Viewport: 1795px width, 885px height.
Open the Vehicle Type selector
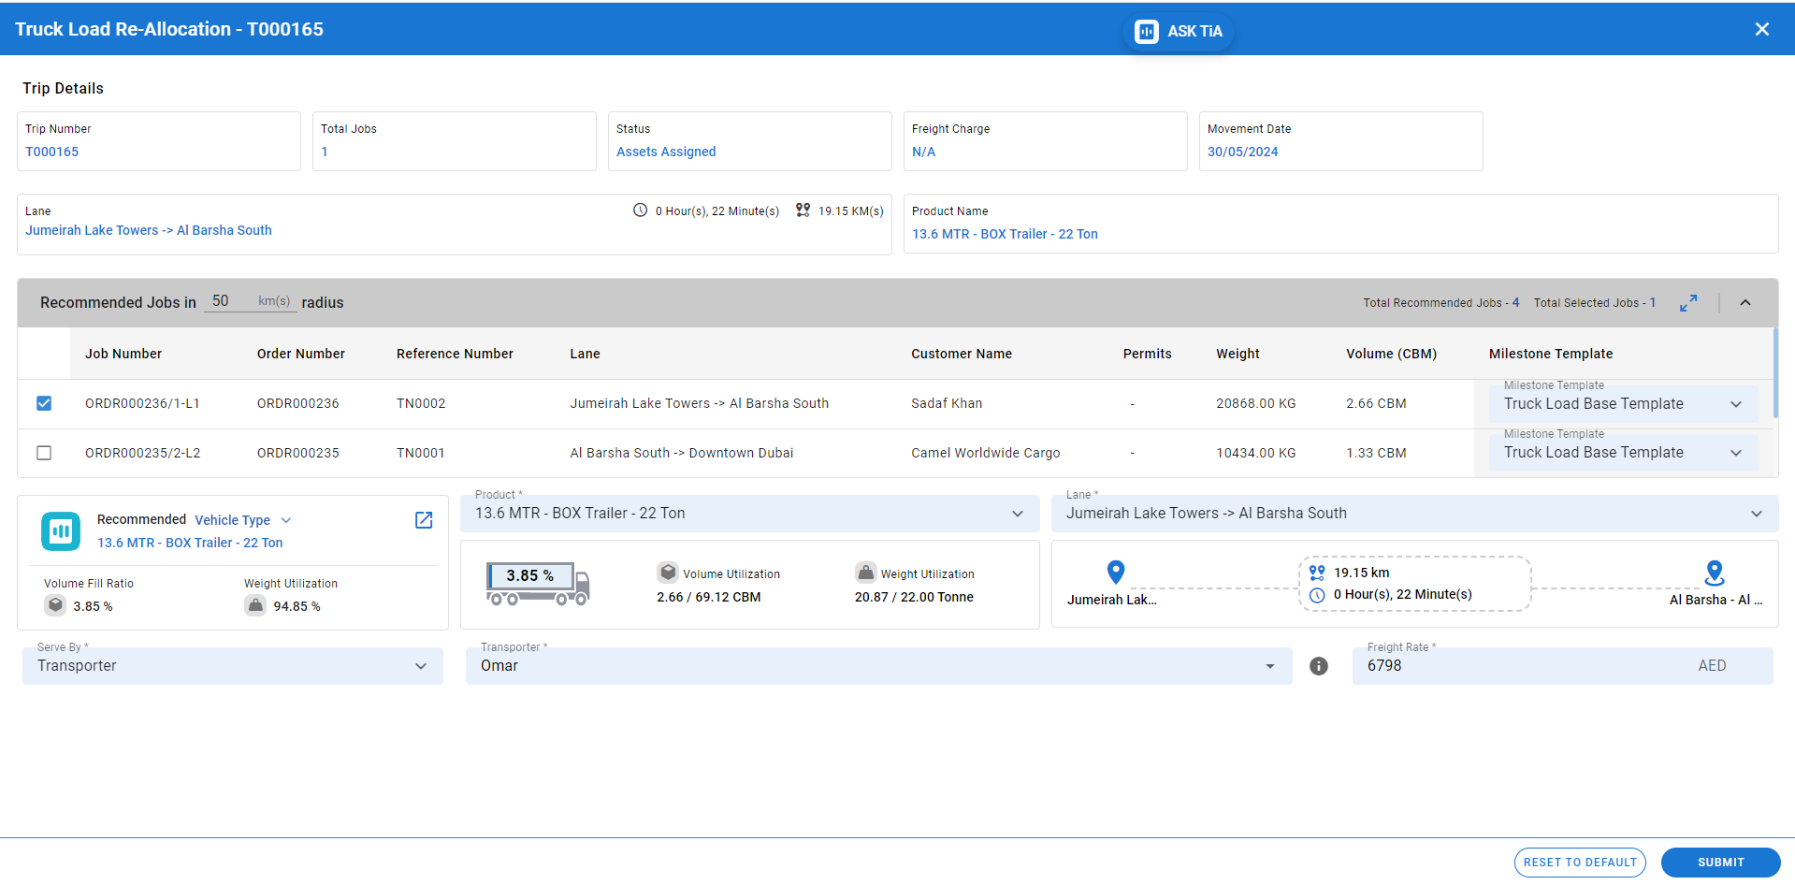coord(243,520)
